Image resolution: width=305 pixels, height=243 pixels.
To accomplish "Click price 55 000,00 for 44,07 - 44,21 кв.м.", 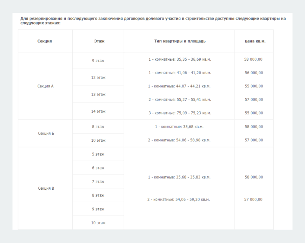I will pos(254,86).
